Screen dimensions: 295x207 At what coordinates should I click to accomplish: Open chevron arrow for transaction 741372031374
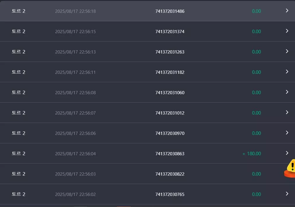(287, 31)
